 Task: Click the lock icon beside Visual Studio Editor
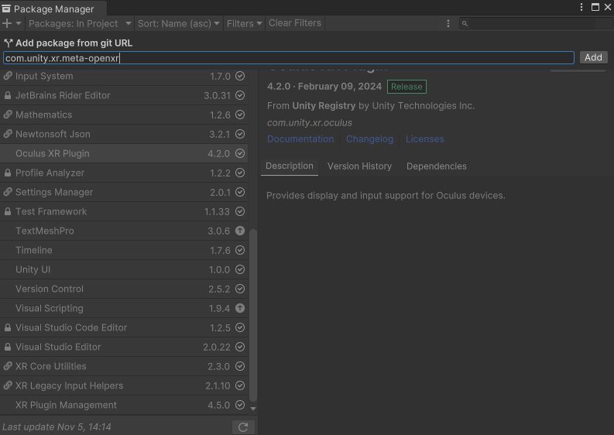click(x=8, y=347)
